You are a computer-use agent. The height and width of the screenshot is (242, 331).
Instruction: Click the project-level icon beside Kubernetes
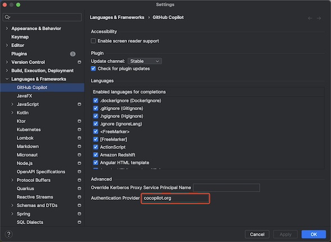tap(79, 130)
